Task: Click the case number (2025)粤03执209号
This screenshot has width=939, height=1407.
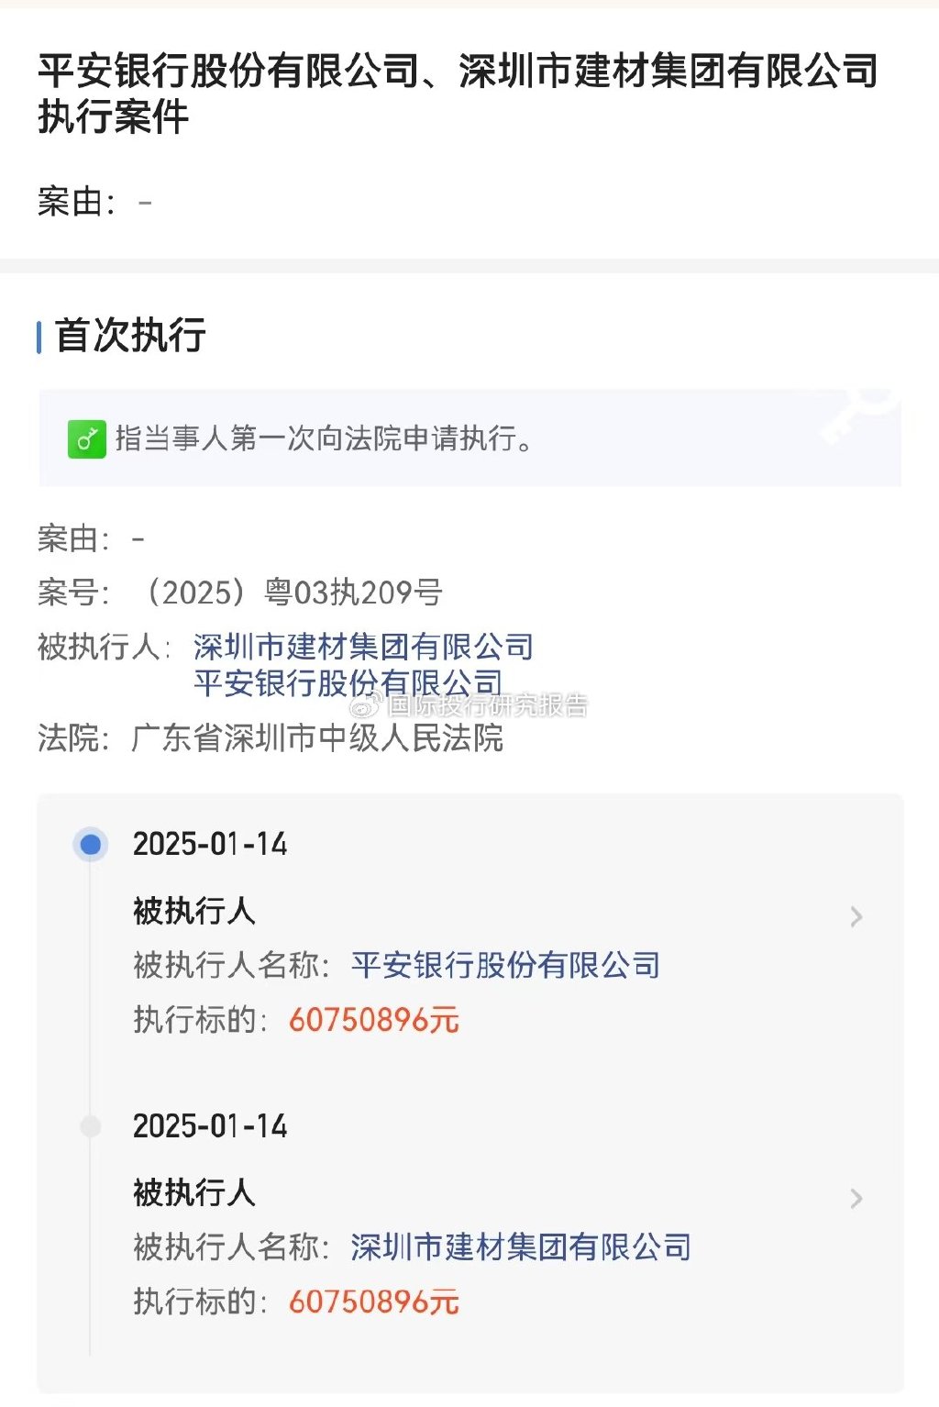Action: click(292, 593)
